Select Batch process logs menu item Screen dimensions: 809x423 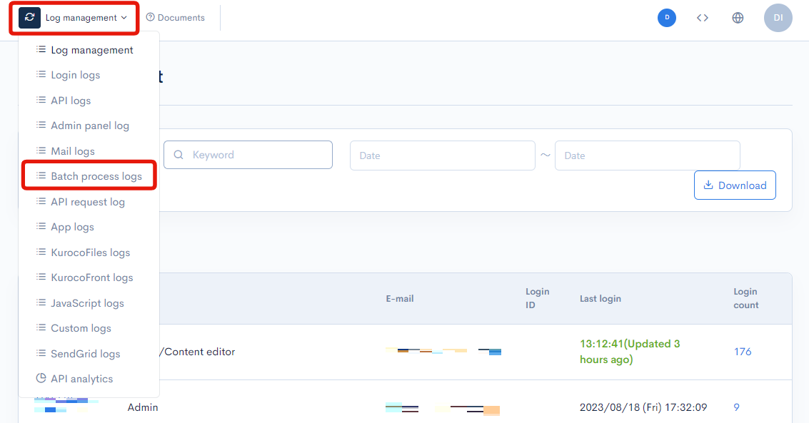(x=96, y=176)
